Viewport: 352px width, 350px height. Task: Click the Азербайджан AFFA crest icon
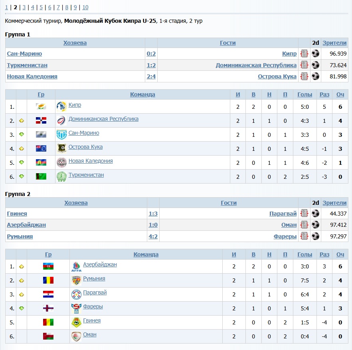[x=76, y=266]
